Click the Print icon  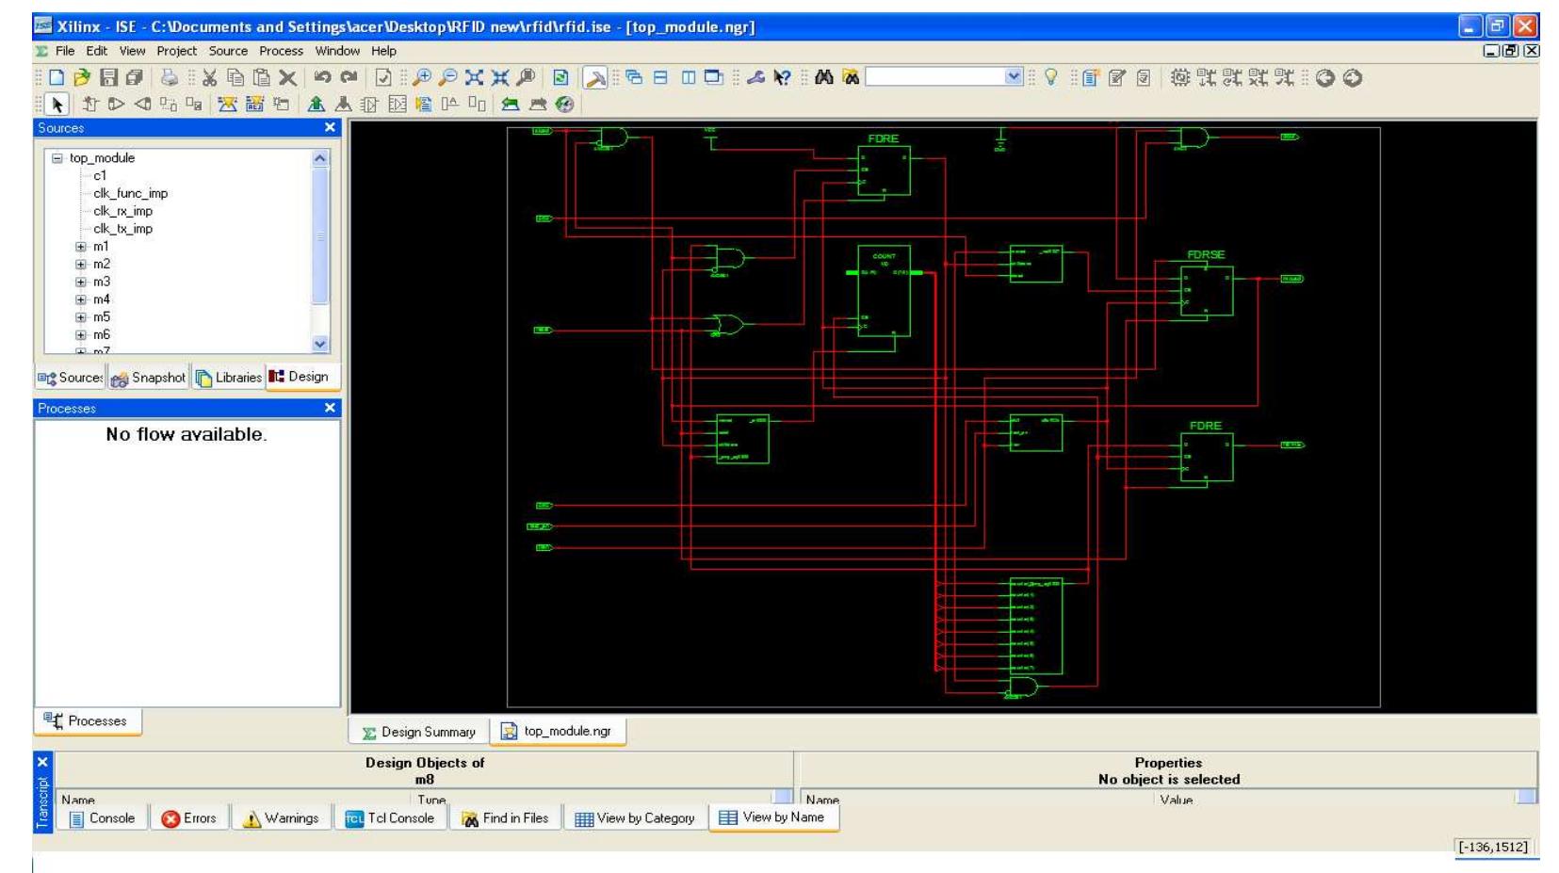point(169,78)
